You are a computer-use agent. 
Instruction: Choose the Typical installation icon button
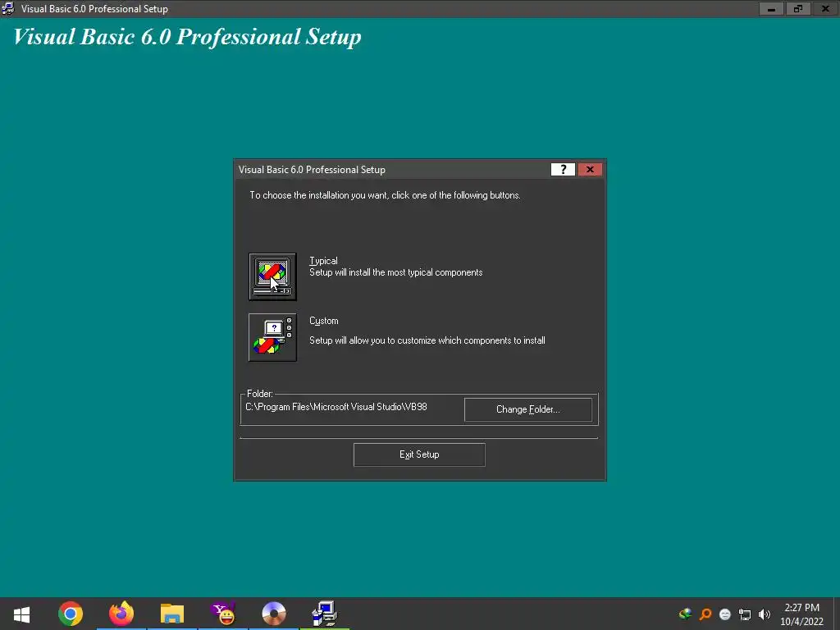(272, 276)
